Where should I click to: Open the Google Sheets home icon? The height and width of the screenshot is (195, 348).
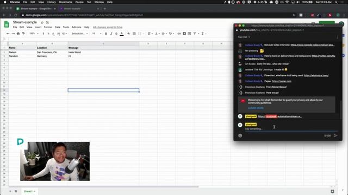coord(7,24)
